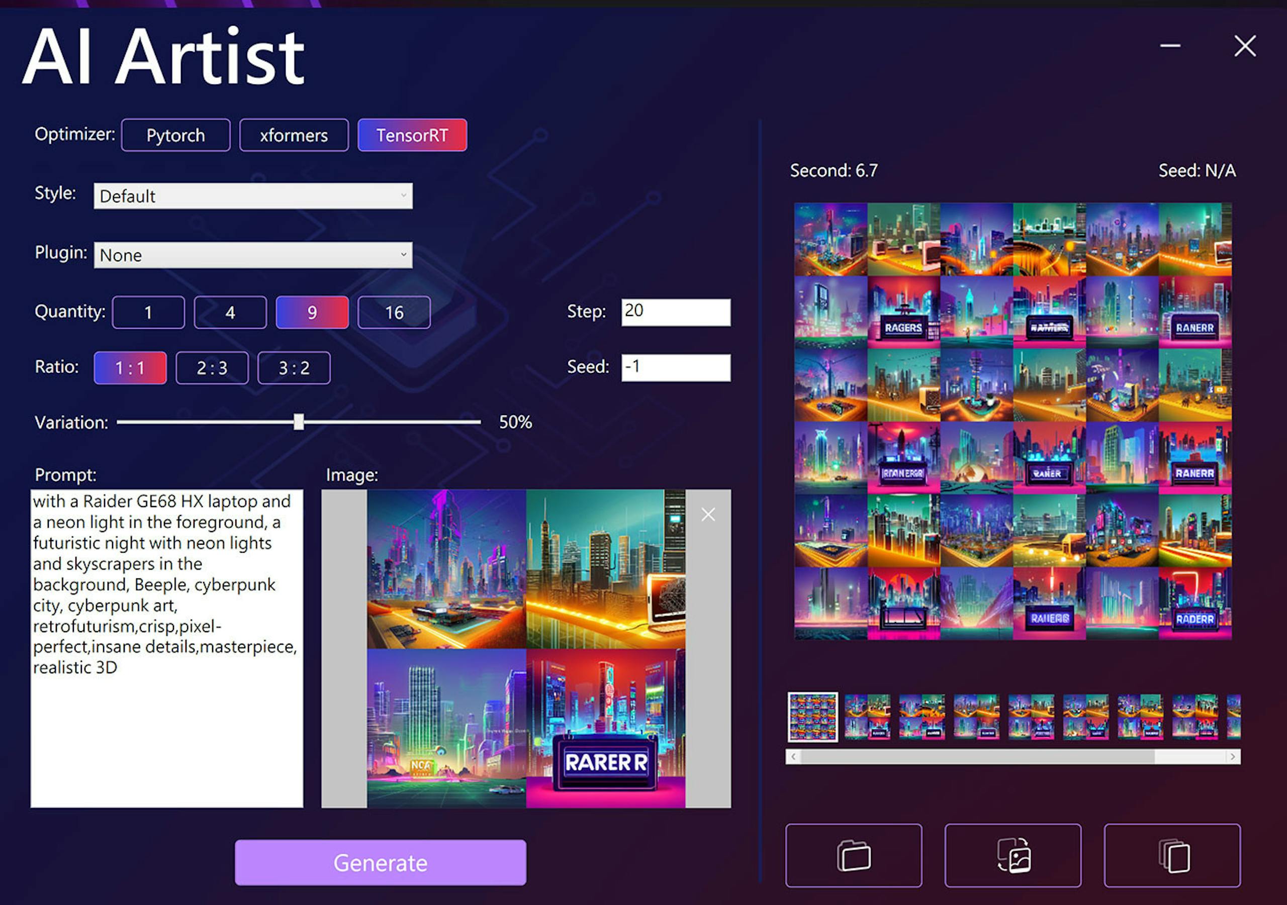Select the sixth thumbnail in the history strip
Image resolution: width=1287 pixels, height=905 pixels.
(1086, 717)
